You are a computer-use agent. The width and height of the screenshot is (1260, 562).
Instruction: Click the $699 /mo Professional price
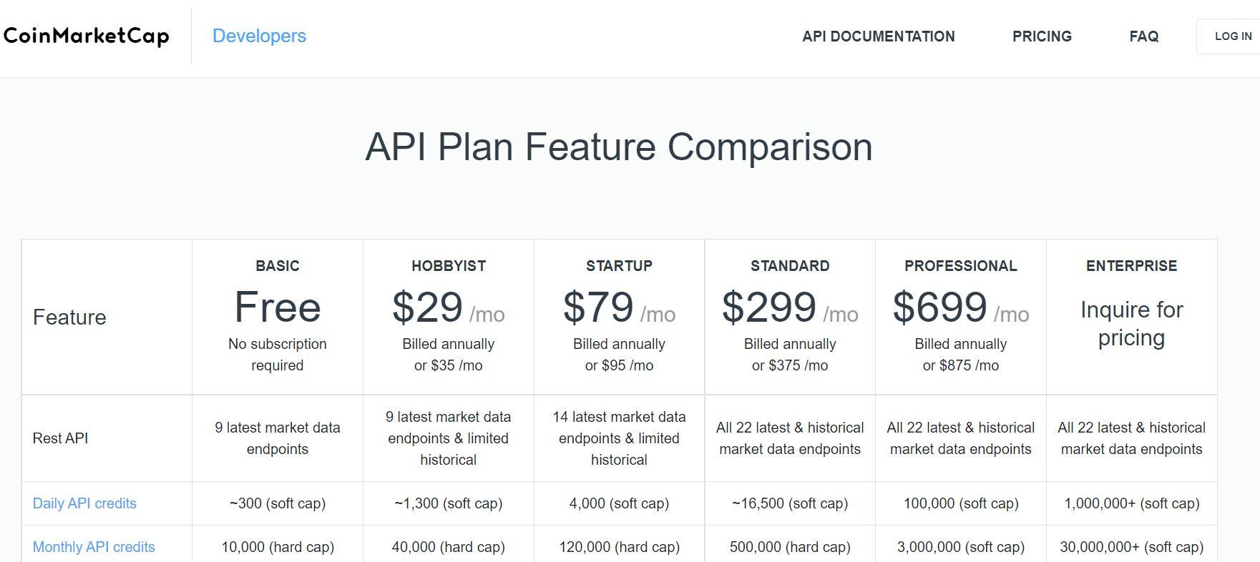[960, 307]
